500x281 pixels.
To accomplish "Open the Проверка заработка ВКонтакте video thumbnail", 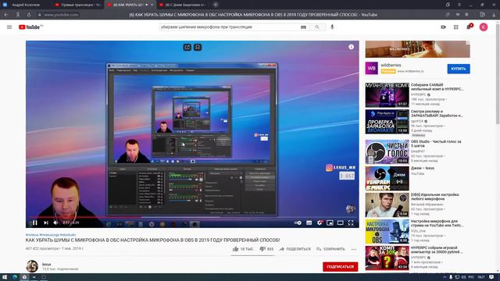I will [x=387, y=122].
